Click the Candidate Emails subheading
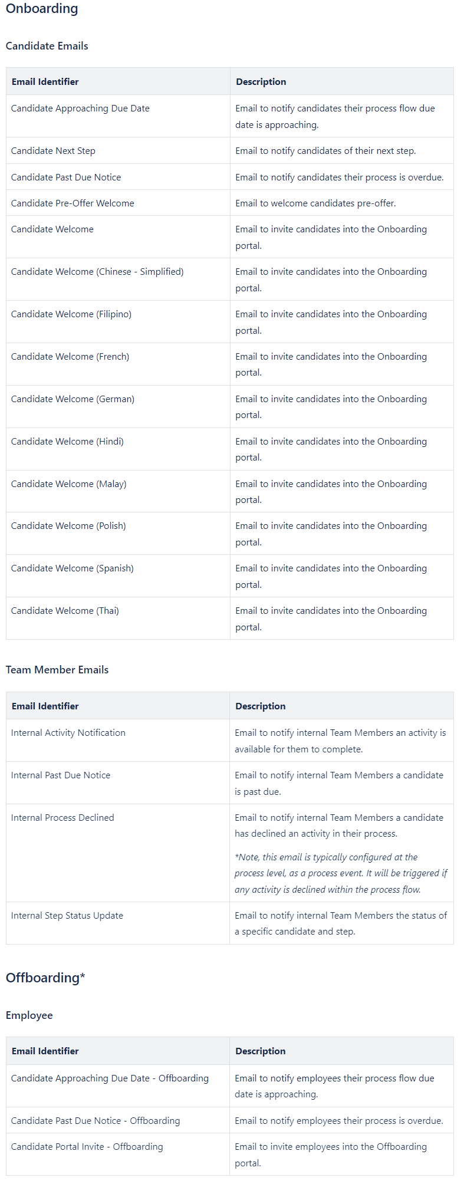Screen dimensions: 464x1184 point(47,46)
